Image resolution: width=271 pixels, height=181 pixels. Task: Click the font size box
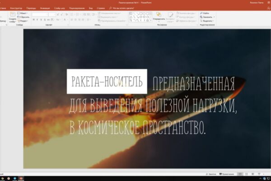pyautogui.click(x=52, y=14)
